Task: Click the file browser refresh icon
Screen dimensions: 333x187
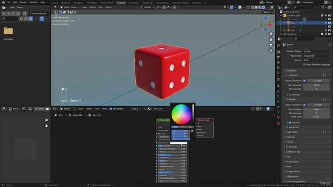Action: [18, 14]
